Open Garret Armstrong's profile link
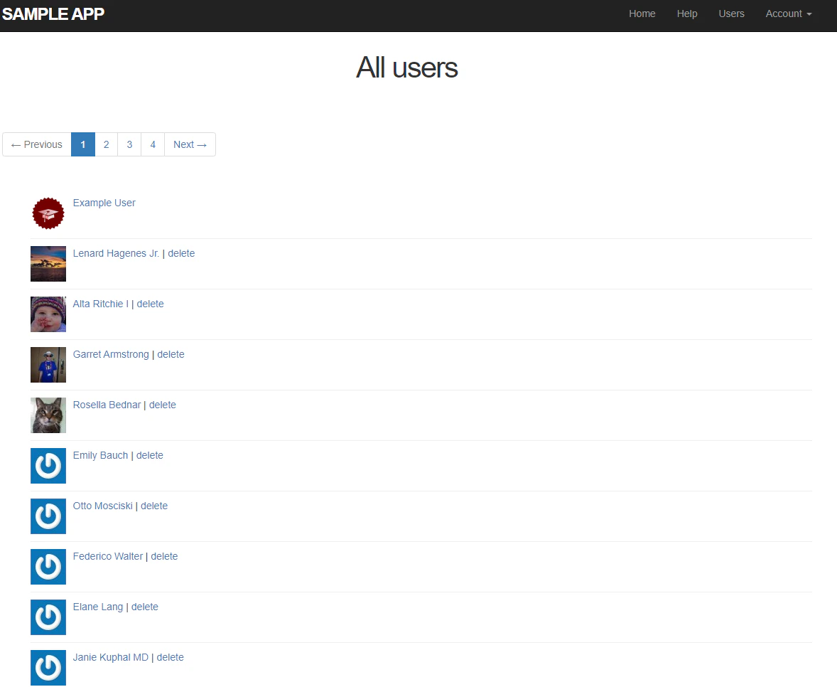 pyautogui.click(x=111, y=355)
